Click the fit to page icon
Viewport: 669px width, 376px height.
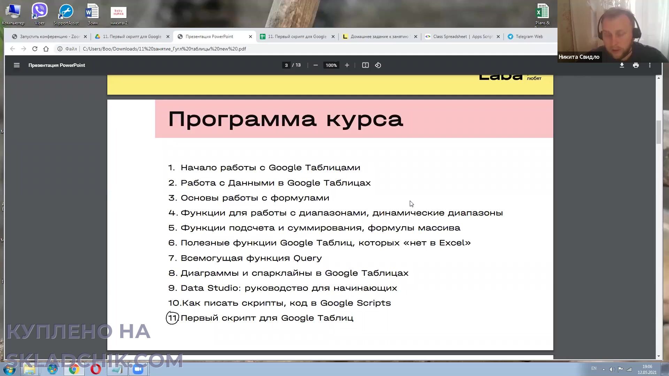click(x=365, y=65)
